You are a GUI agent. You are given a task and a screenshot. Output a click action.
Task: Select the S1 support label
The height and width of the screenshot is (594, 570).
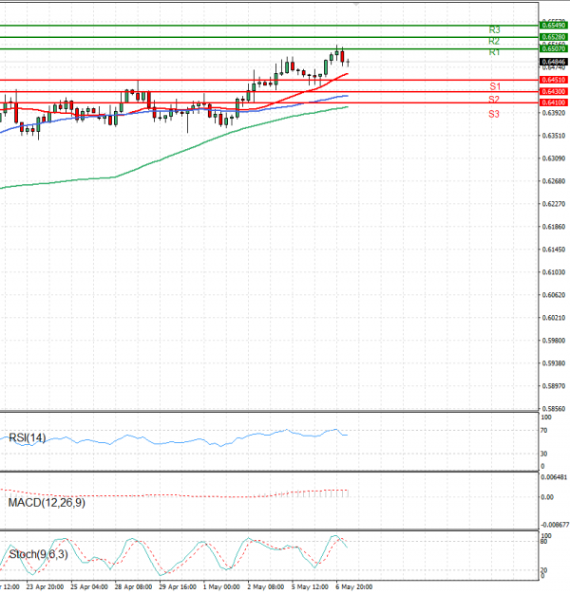pos(494,86)
